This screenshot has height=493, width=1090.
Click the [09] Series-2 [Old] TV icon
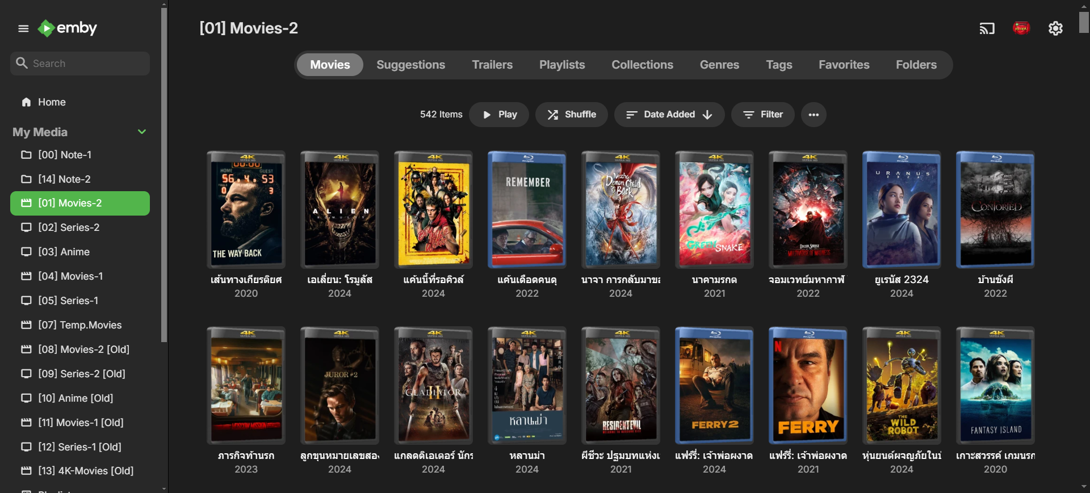[x=26, y=374]
